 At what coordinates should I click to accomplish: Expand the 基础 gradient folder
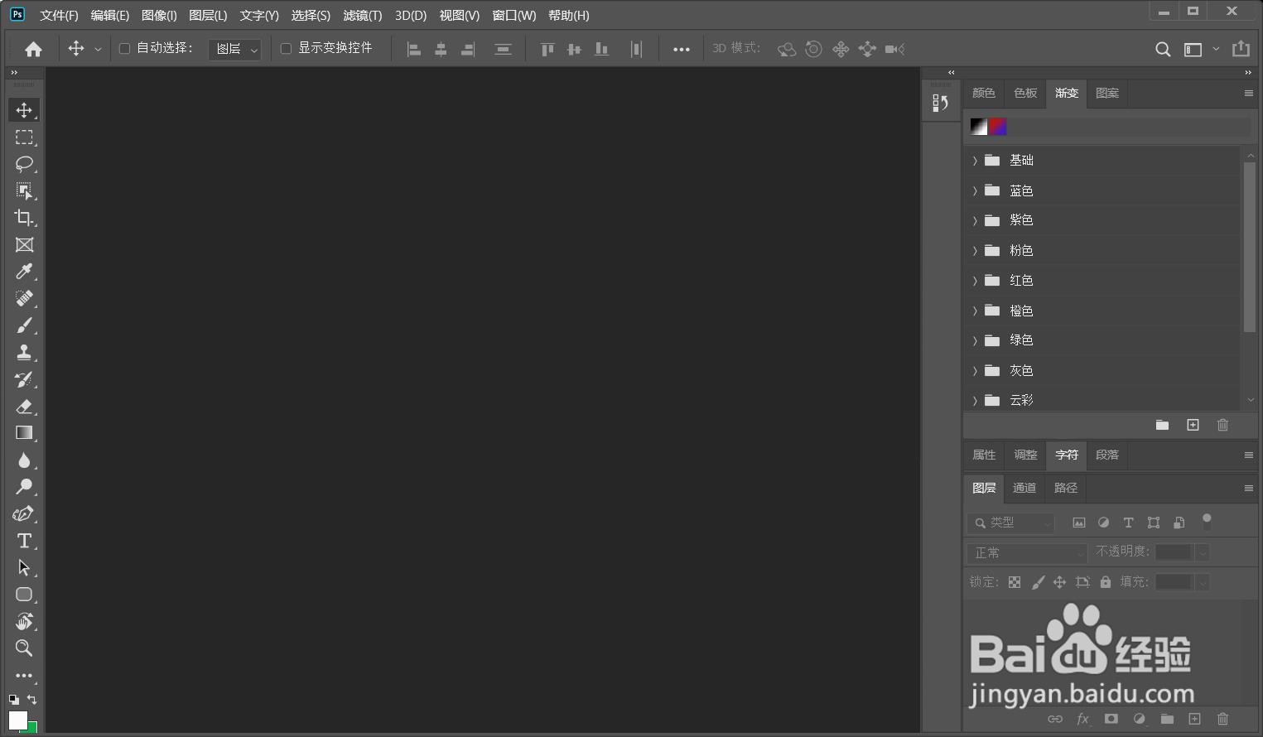tap(975, 161)
